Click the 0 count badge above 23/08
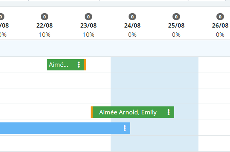The image size is (230, 152). pos(89,17)
